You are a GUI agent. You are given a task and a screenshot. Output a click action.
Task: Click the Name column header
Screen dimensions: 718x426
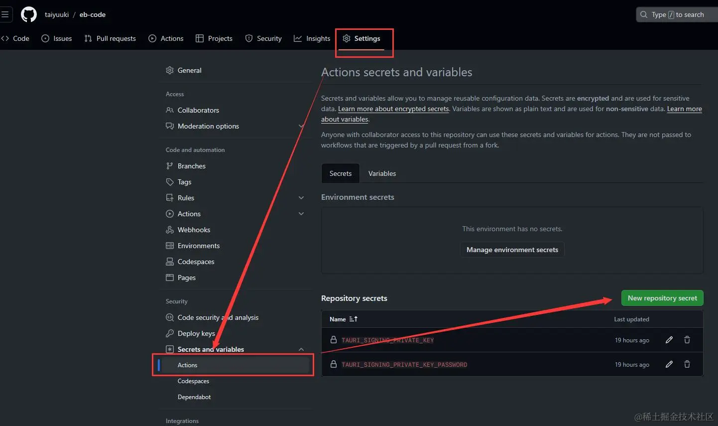point(338,319)
